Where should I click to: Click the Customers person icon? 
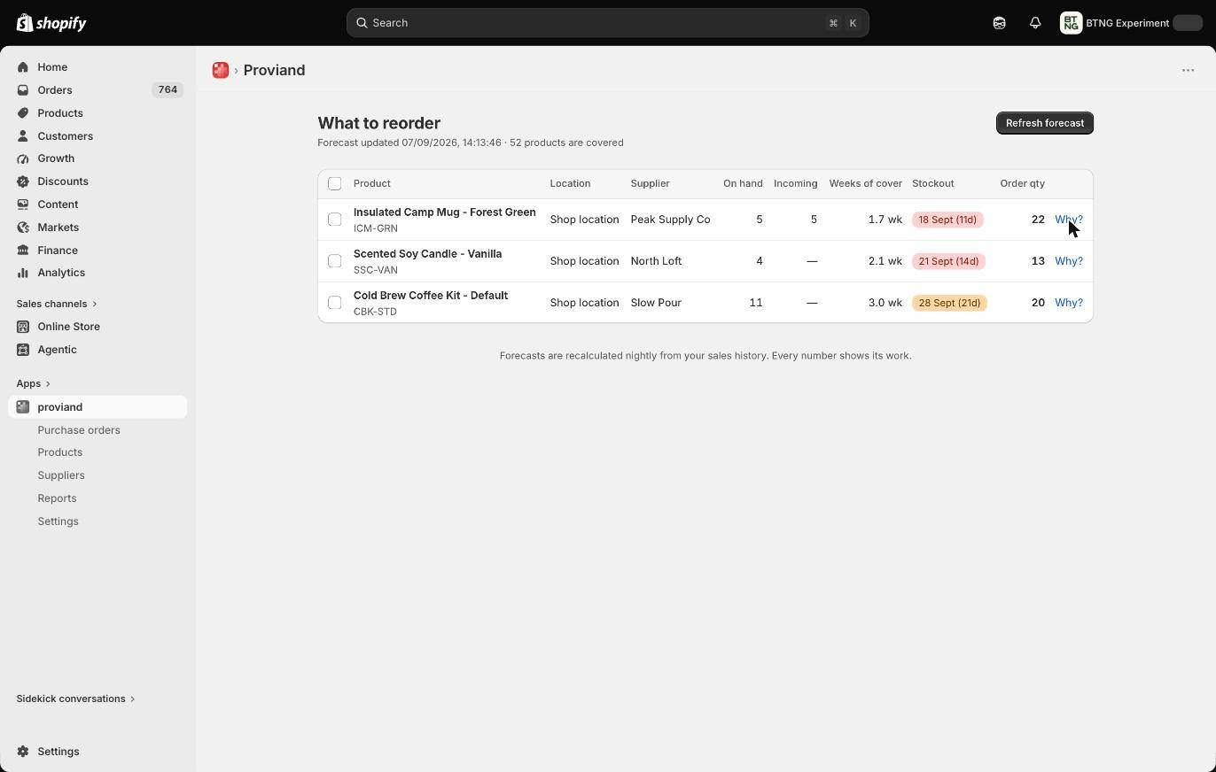pyautogui.click(x=23, y=136)
